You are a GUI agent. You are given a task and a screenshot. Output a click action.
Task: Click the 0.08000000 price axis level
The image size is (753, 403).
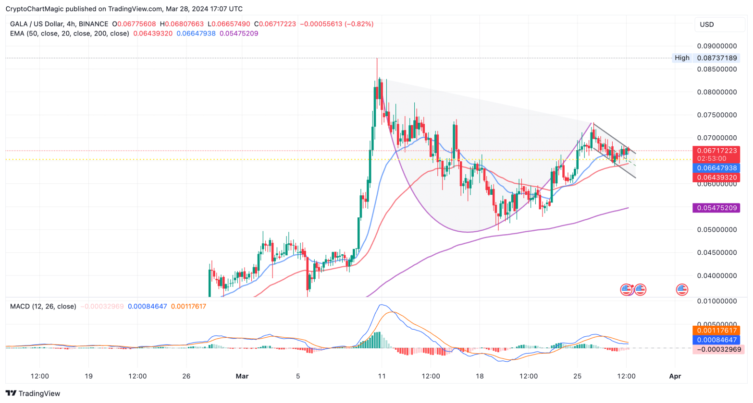pos(717,92)
